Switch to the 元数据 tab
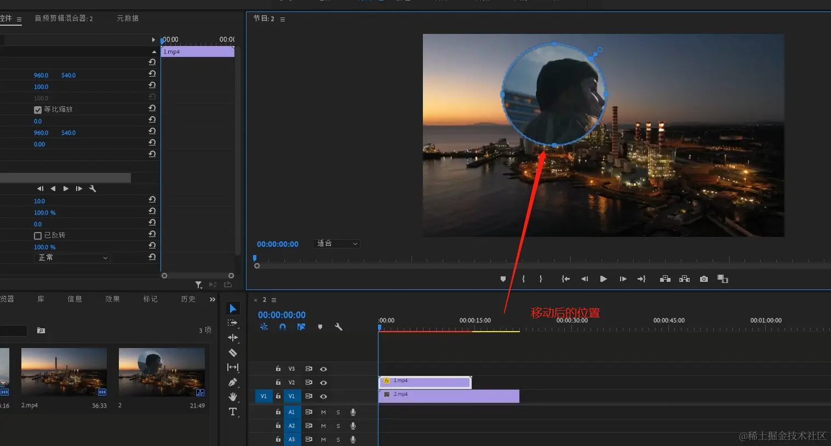Screen dimensions: 831x446 click(128, 19)
